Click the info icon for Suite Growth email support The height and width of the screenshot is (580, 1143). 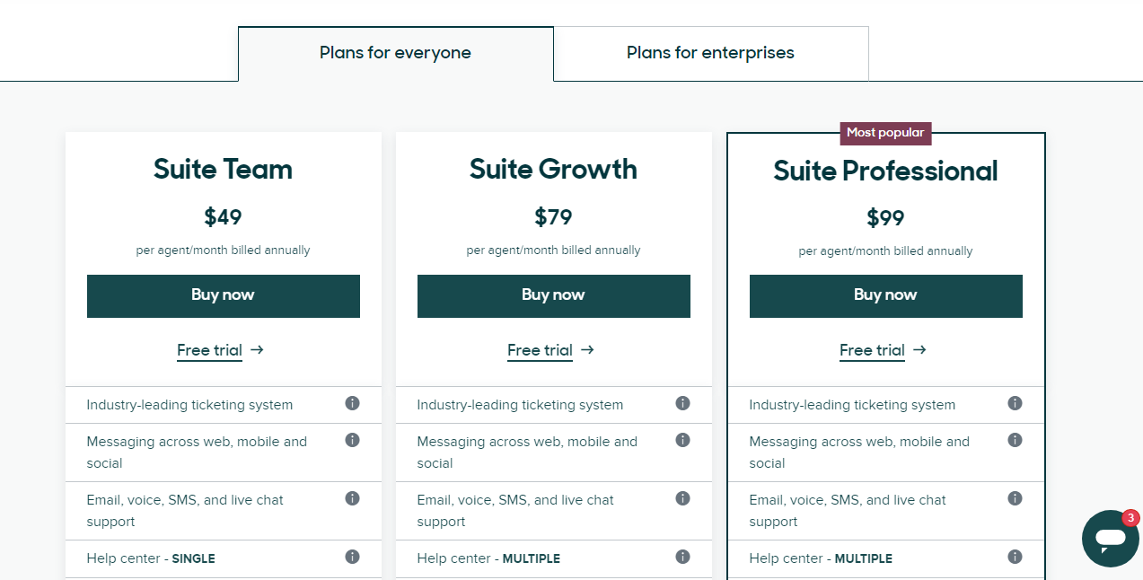pyautogui.click(x=682, y=497)
